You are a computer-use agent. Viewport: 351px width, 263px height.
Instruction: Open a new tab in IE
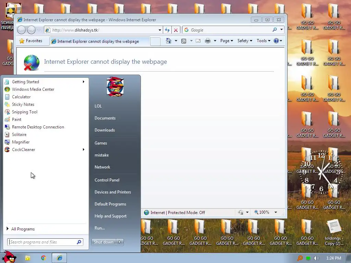(155, 41)
